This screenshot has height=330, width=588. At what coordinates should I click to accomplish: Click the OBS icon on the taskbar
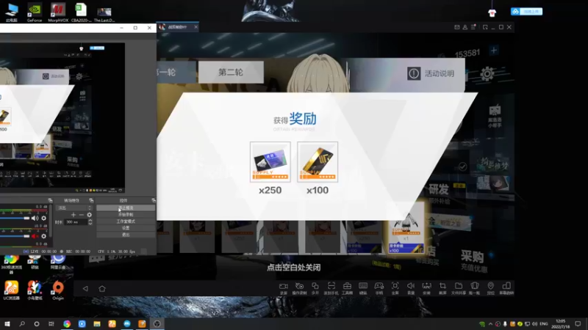157,323
